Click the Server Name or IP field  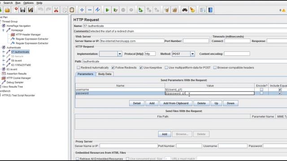pos(132,41)
